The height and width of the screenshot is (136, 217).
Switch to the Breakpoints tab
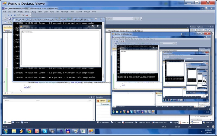point(127,123)
